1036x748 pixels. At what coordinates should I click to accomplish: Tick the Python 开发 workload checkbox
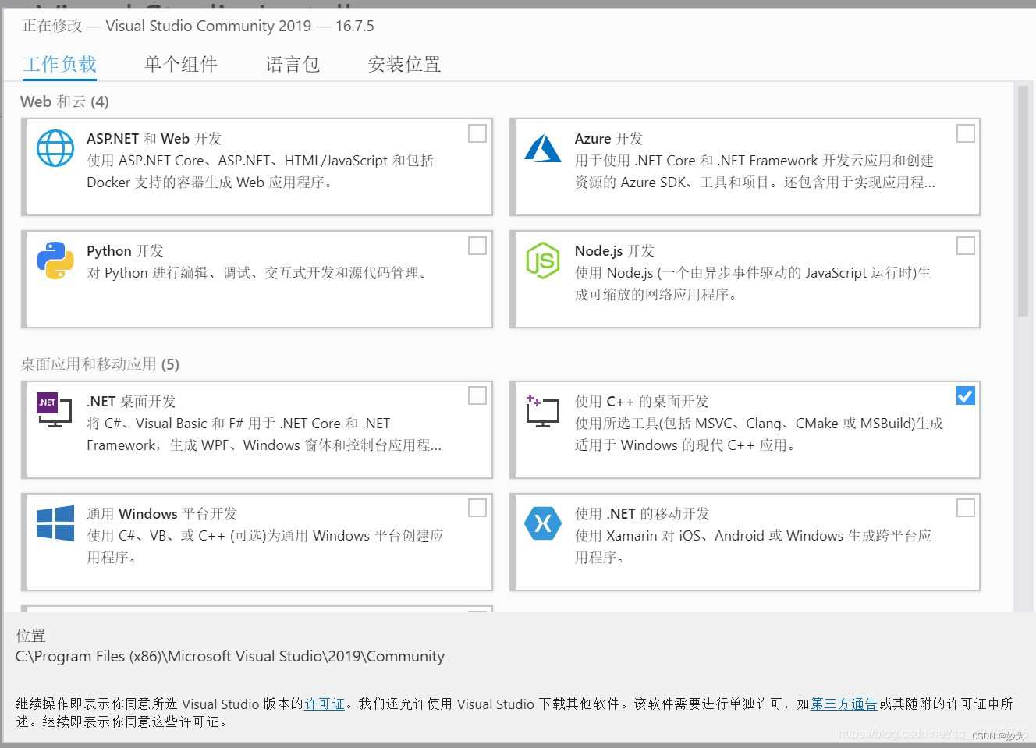coord(477,246)
